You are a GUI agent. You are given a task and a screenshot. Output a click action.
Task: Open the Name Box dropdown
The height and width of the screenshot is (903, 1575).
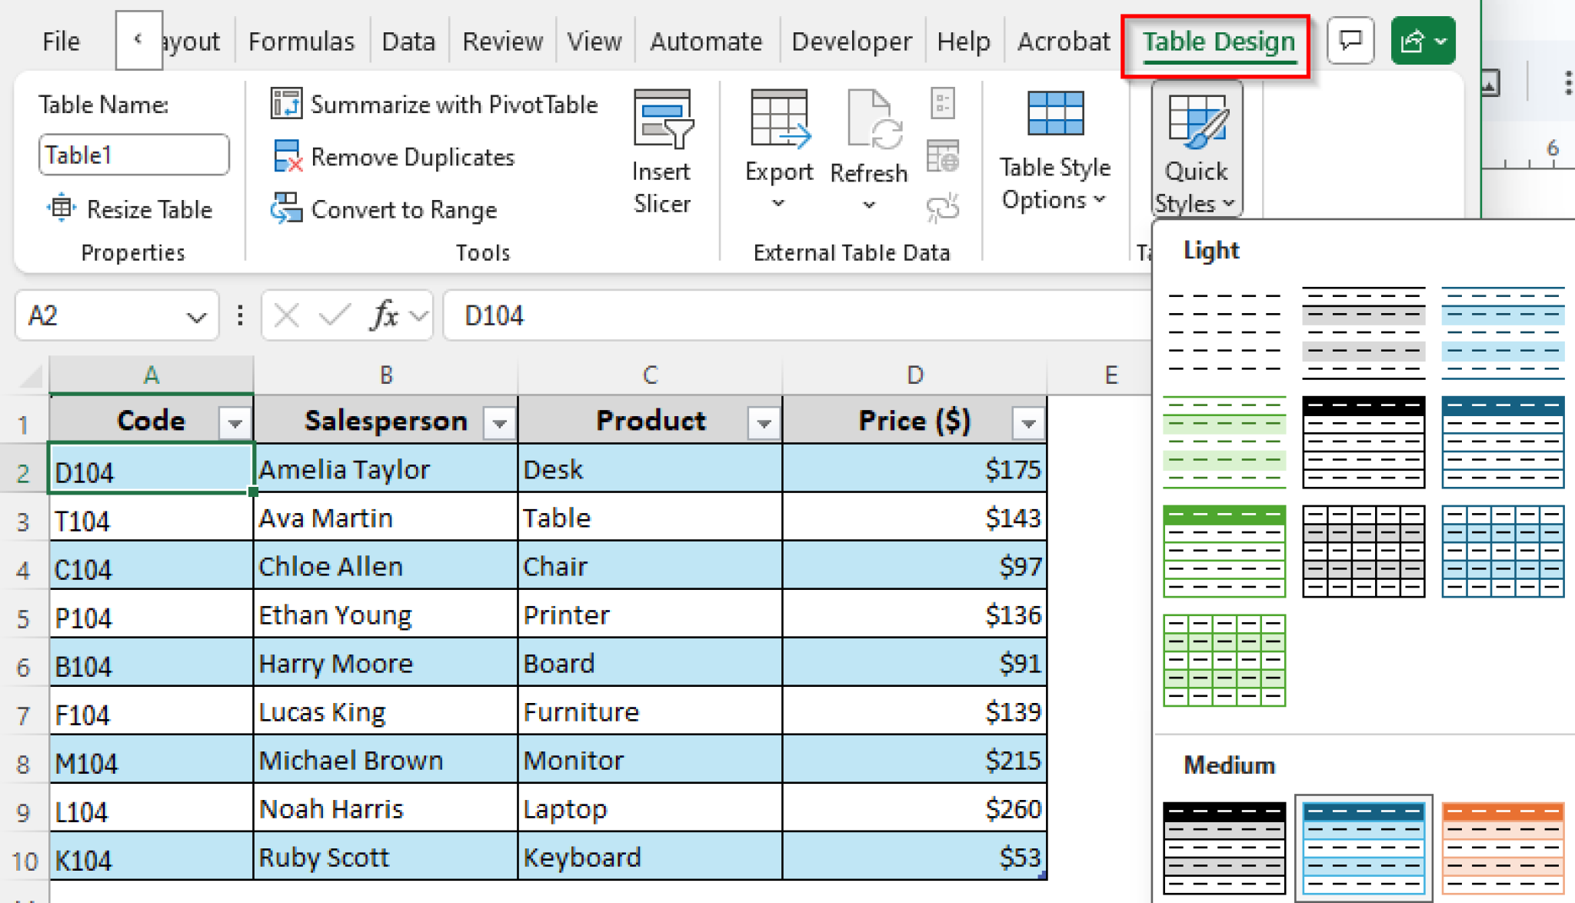pyautogui.click(x=198, y=315)
